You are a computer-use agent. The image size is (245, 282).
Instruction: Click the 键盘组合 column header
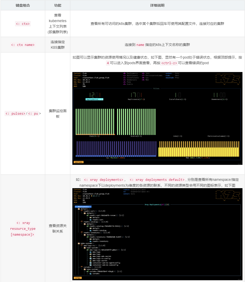[x=23, y=5]
